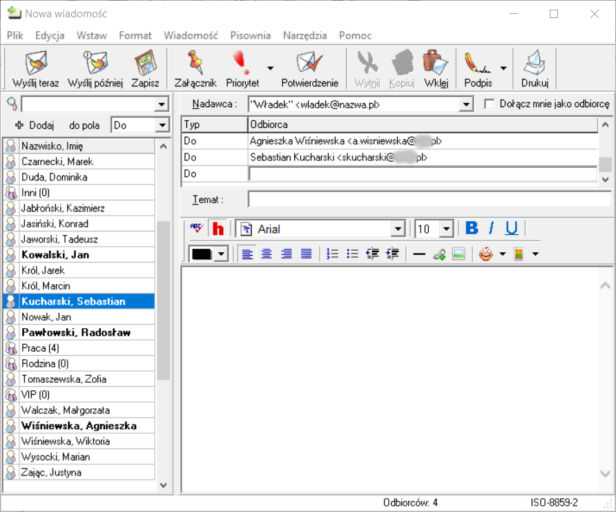The height and width of the screenshot is (512, 616).
Task: Click the Typ column header
Action: click(x=215, y=124)
